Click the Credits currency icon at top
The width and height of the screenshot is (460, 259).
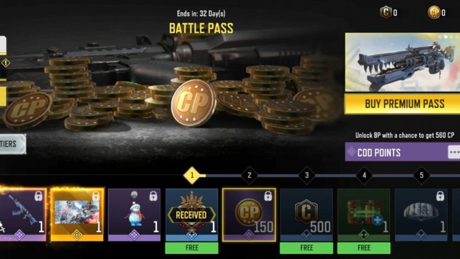click(385, 12)
